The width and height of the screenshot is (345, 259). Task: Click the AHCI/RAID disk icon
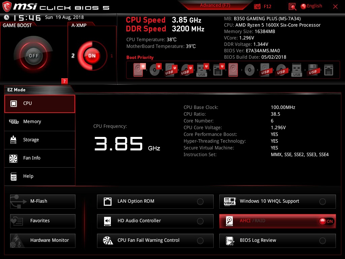pos(229,221)
